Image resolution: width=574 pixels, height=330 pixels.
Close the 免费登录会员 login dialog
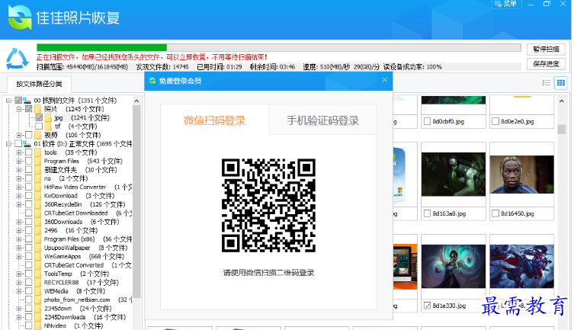(384, 80)
